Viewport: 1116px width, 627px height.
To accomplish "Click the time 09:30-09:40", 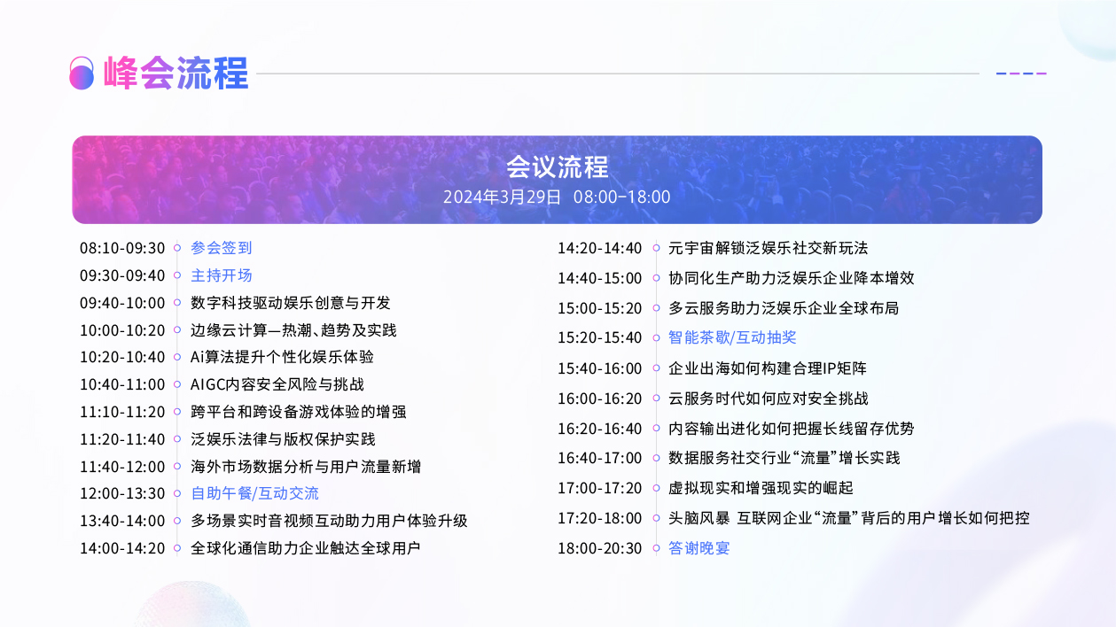I will 122,275.
